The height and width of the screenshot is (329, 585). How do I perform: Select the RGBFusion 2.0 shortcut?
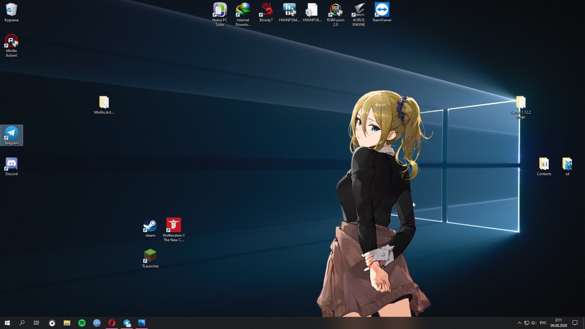(x=335, y=14)
